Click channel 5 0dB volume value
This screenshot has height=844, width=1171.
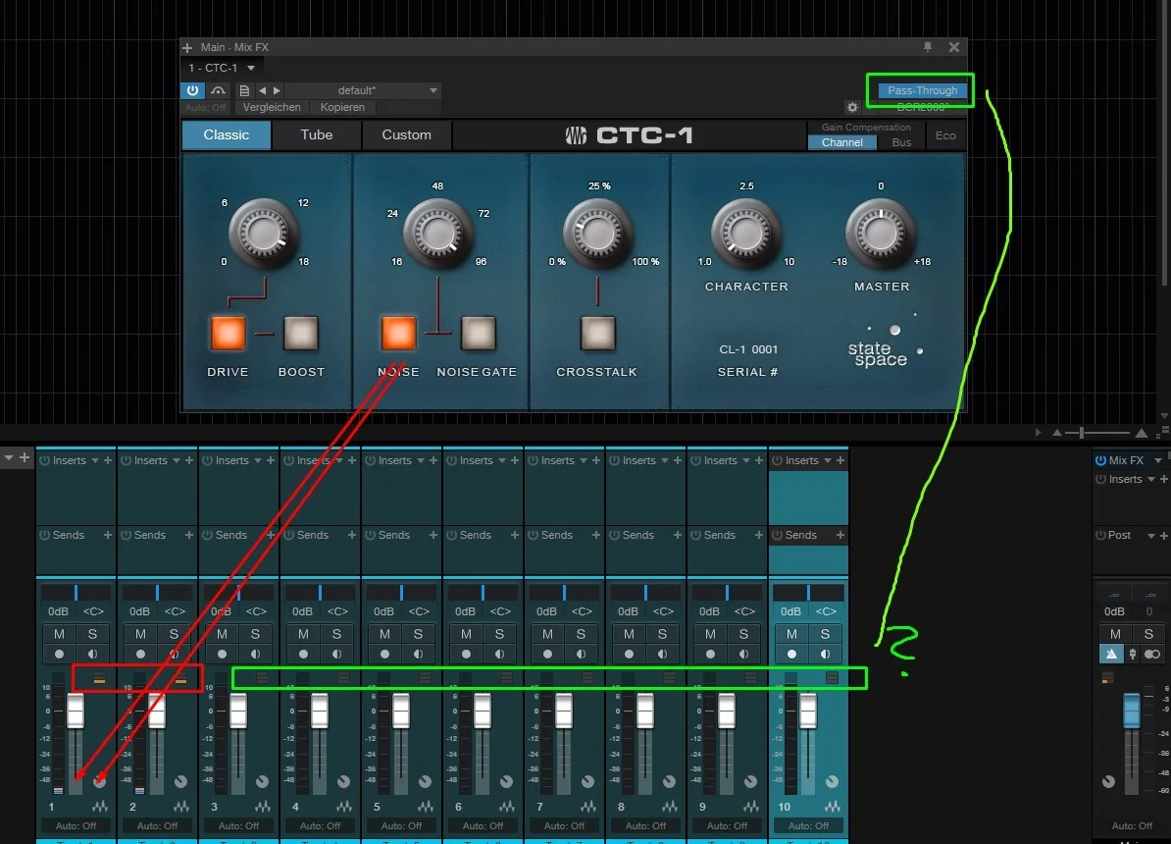(383, 611)
